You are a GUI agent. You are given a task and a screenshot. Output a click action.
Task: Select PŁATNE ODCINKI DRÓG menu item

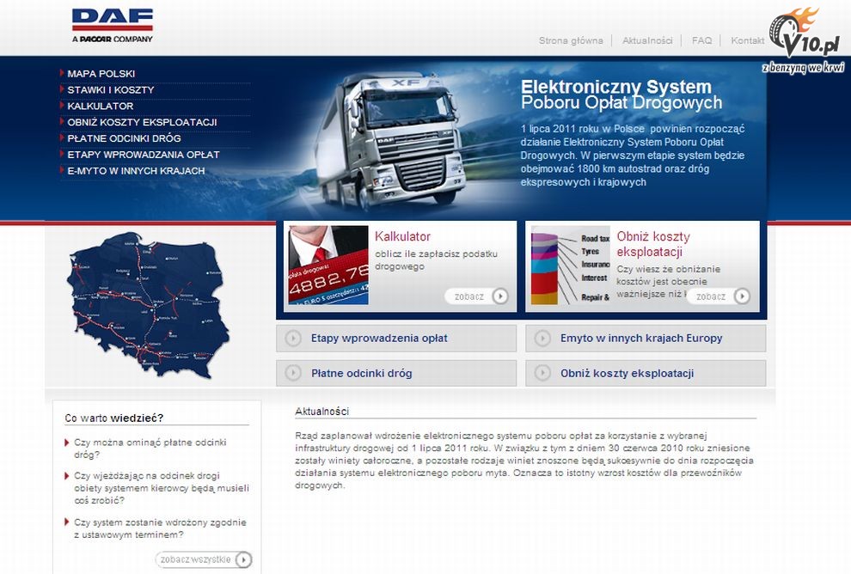pyautogui.click(x=125, y=138)
